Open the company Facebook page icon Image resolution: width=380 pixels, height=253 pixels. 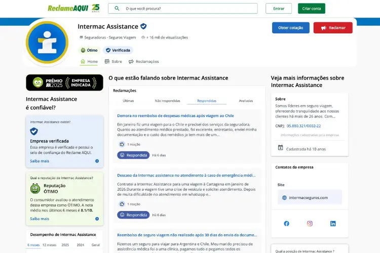(x=286, y=224)
